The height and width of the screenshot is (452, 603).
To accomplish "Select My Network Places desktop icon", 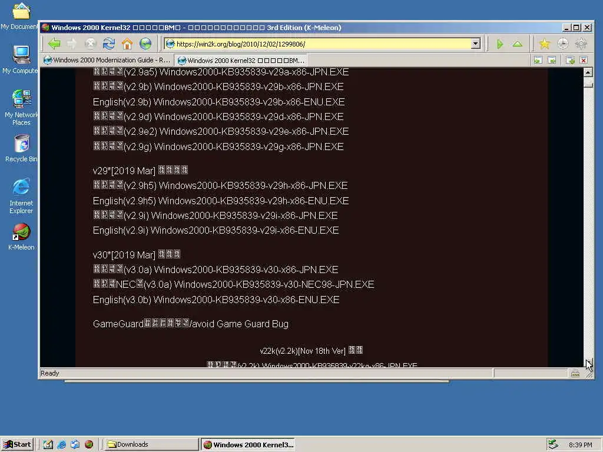I will [21, 108].
